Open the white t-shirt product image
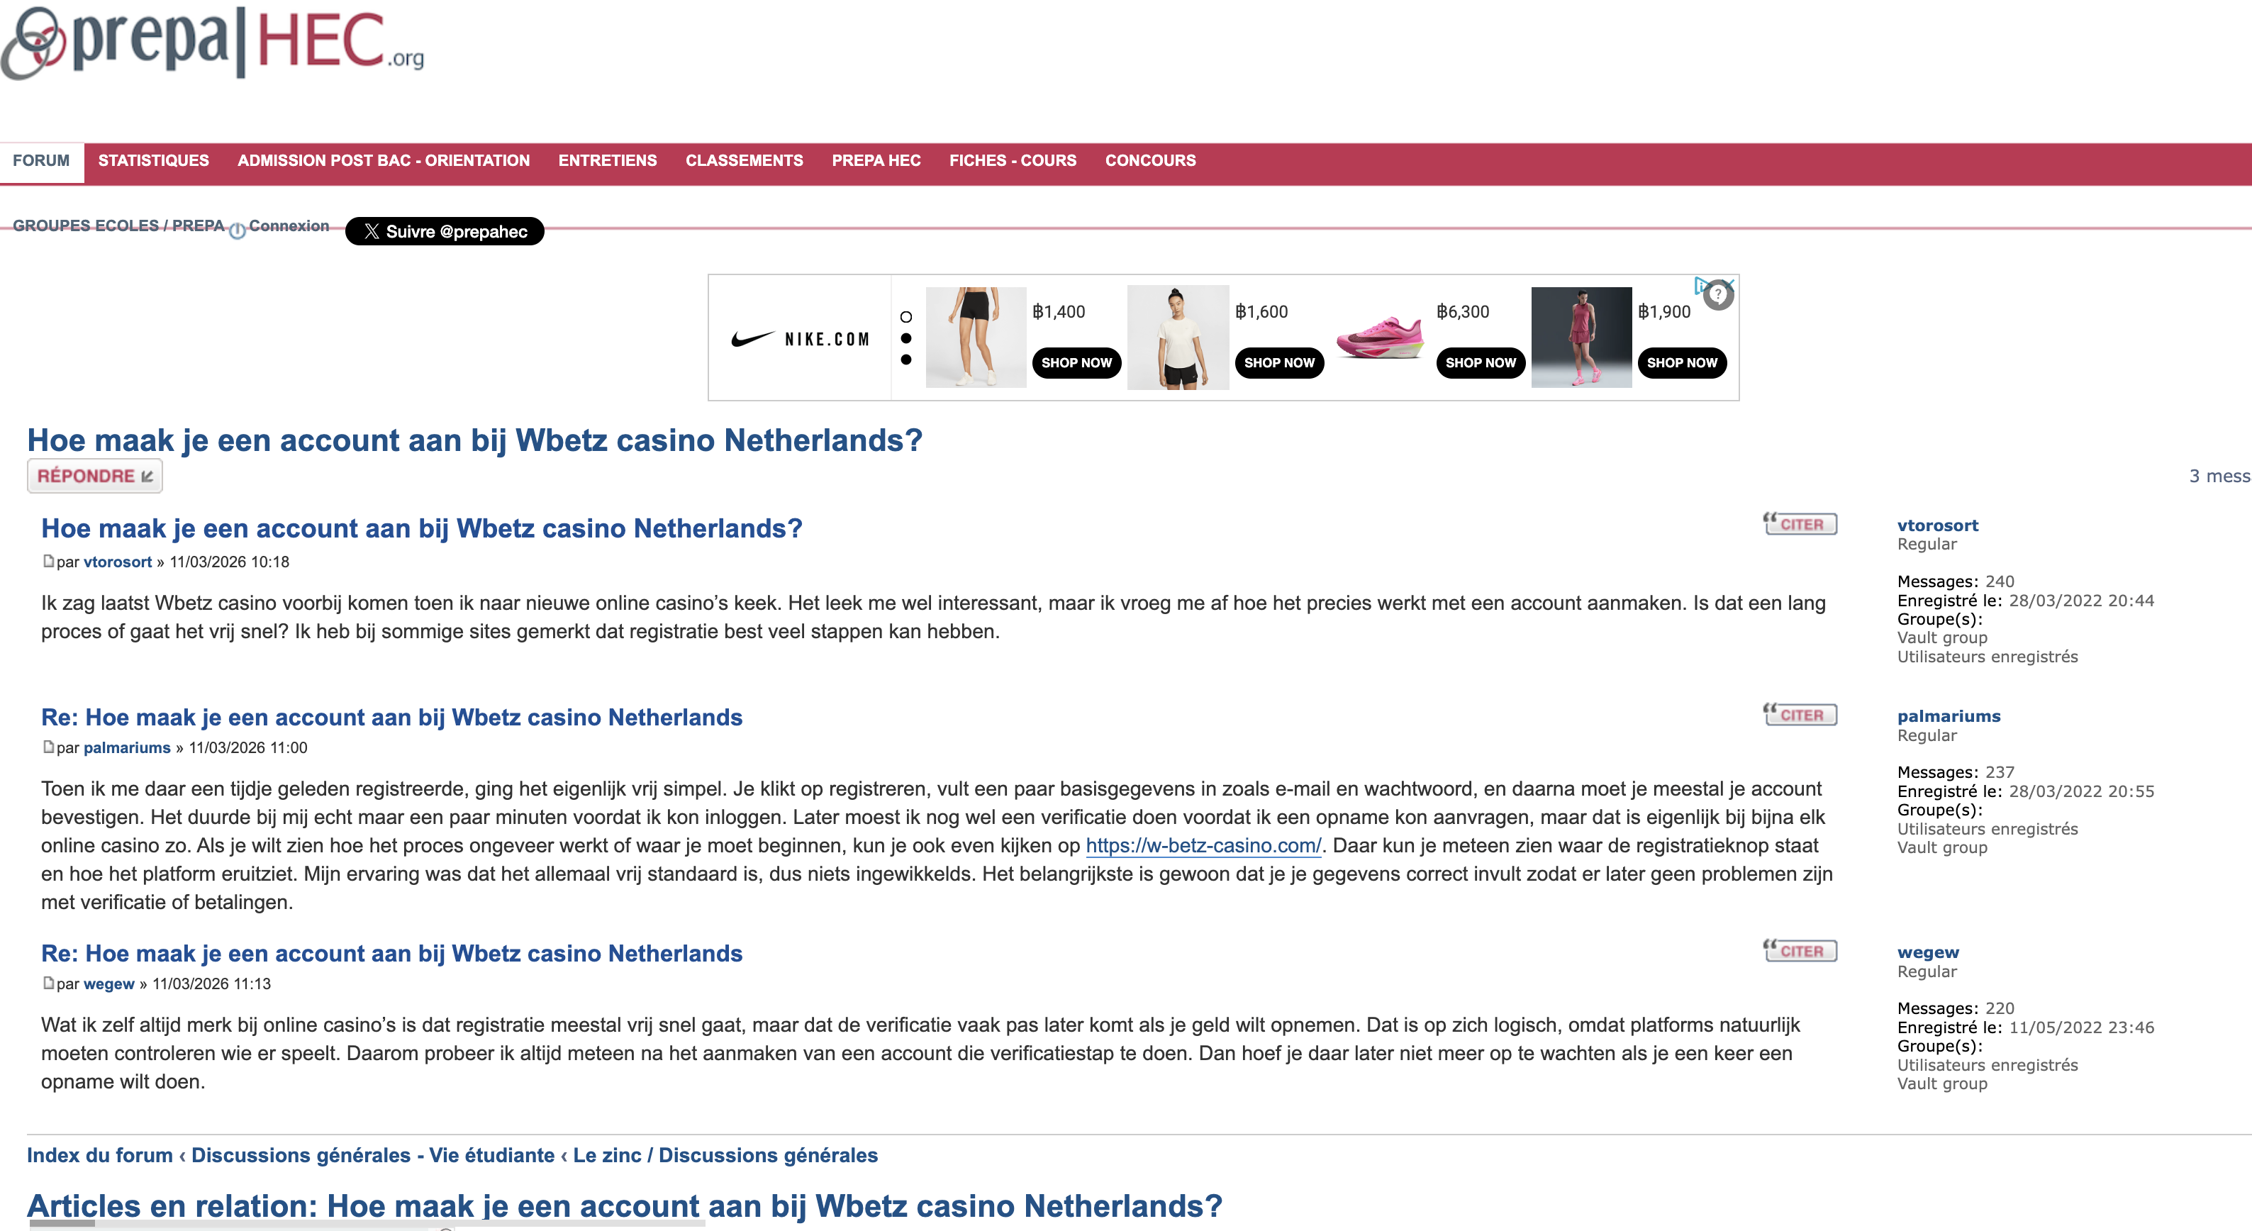 pyautogui.click(x=1178, y=338)
